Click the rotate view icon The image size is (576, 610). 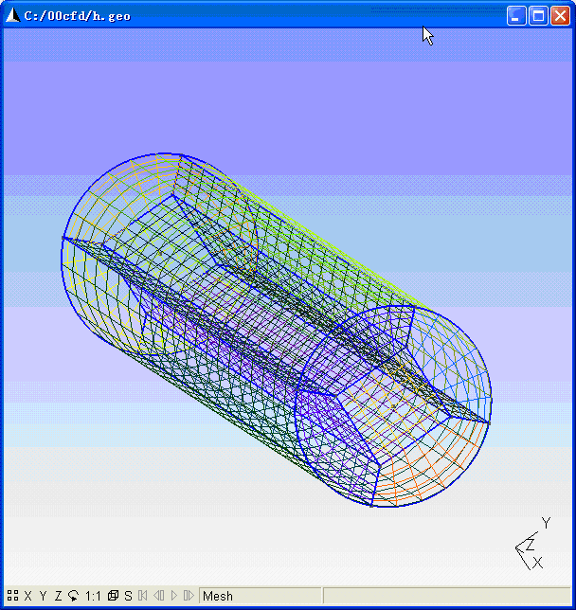point(73,596)
